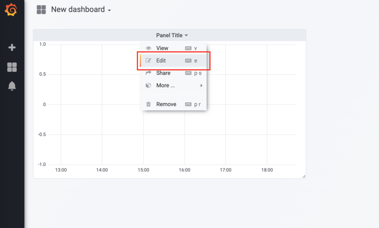The height and width of the screenshot is (228, 379).
Task: Open the Dashboards icon in the sidebar
Action: pyautogui.click(x=12, y=67)
